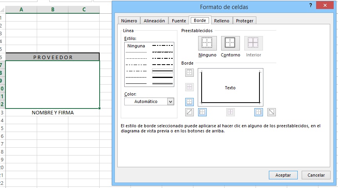The width and height of the screenshot is (338, 188).
Task: Select the Ninguna line style
Action: [x=136, y=46]
